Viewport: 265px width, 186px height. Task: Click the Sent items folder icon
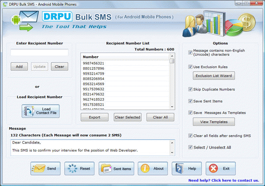click(106, 168)
